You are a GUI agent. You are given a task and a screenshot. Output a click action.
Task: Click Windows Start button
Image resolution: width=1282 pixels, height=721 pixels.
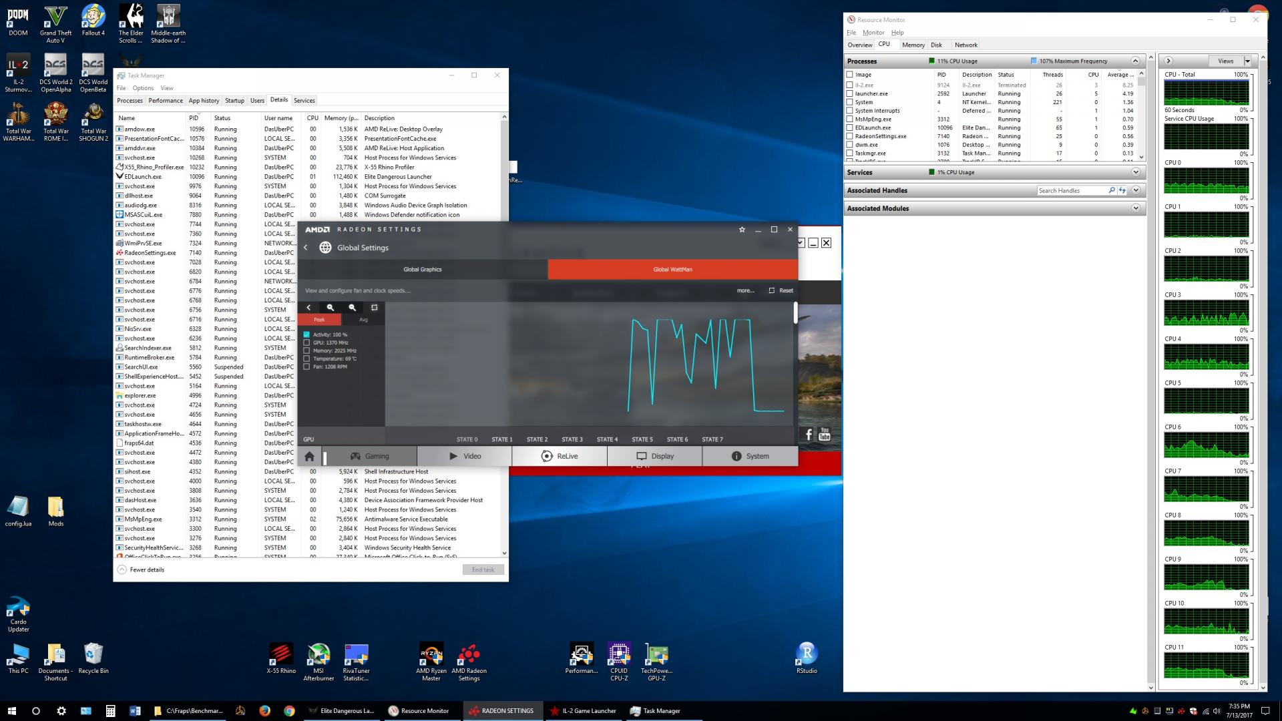click(x=11, y=711)
